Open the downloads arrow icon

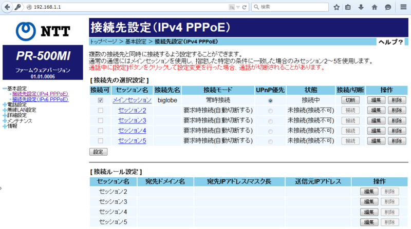[361, 7]
